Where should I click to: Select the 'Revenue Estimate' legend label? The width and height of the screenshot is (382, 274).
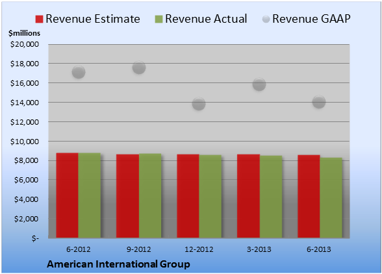point(93,19)
